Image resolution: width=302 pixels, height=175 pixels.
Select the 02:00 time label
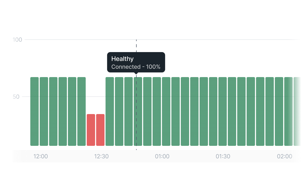[284, 157]
